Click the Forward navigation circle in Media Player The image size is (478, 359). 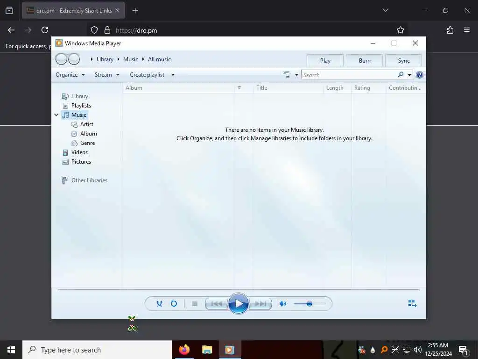(x=74, y=59)
